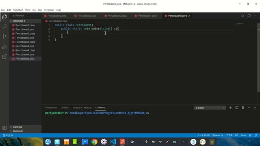Viewport: 260px width, 146px height.
Task: Close the terminal panel
Action: click(255, 107)
